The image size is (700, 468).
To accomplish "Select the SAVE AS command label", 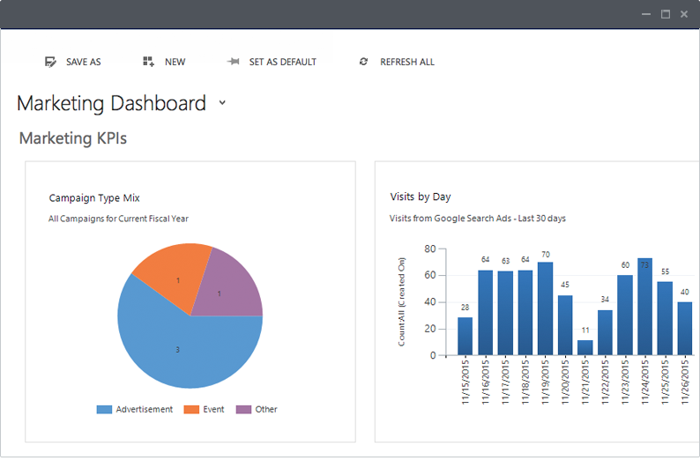I will pyautogui.click(x=84, y=62).
